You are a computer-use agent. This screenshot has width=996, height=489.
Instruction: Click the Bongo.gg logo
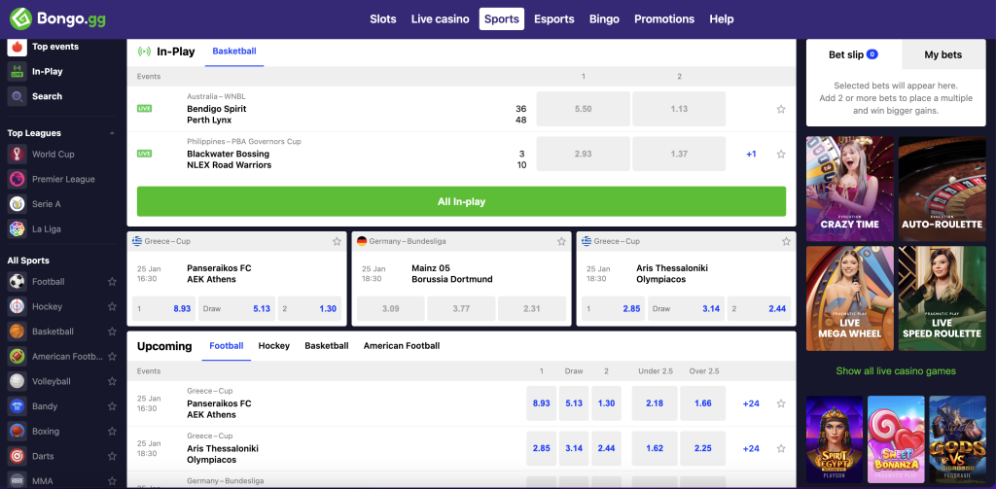[x=57, y=18]
